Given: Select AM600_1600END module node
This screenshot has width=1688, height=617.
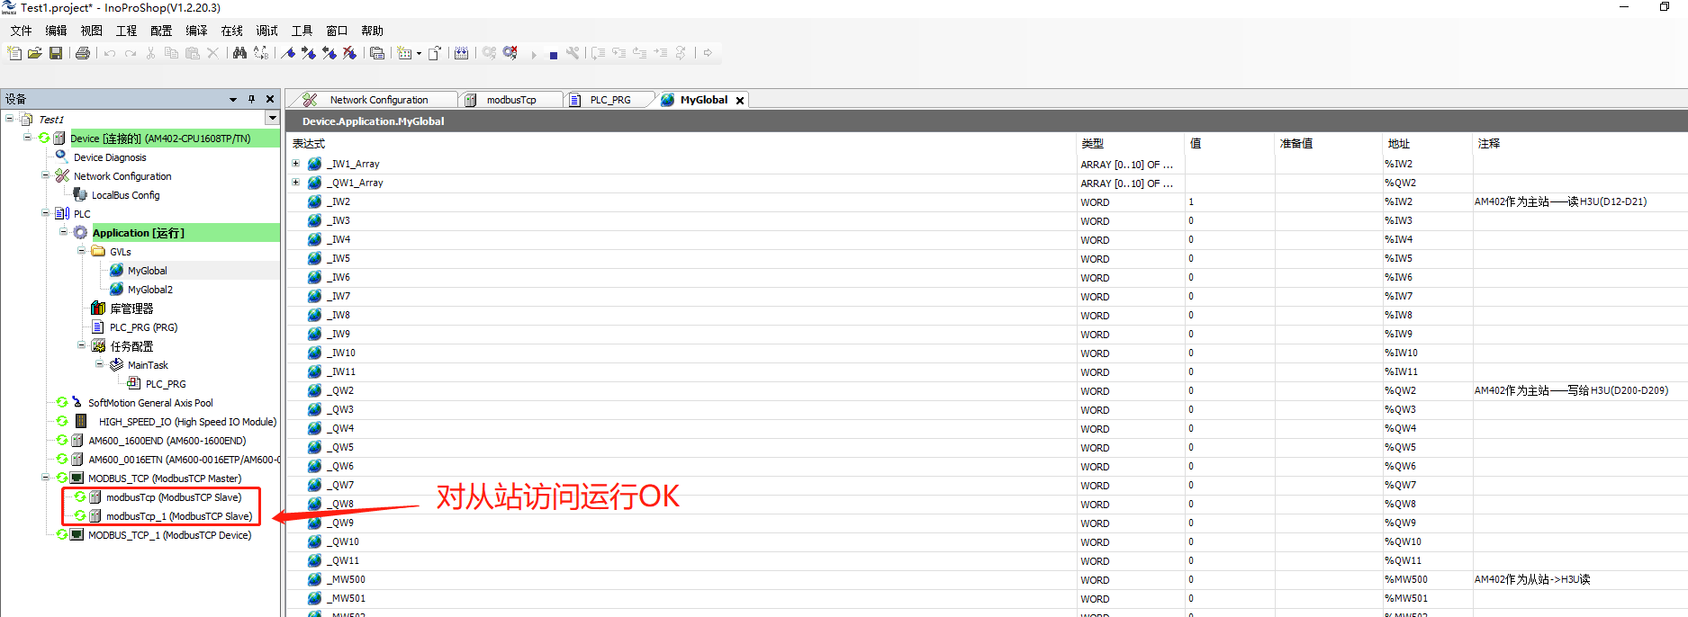Looking at the screenshot, I should pos(167,441).
